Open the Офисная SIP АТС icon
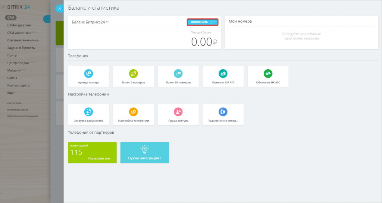382x203 pixels. [223, 73]
